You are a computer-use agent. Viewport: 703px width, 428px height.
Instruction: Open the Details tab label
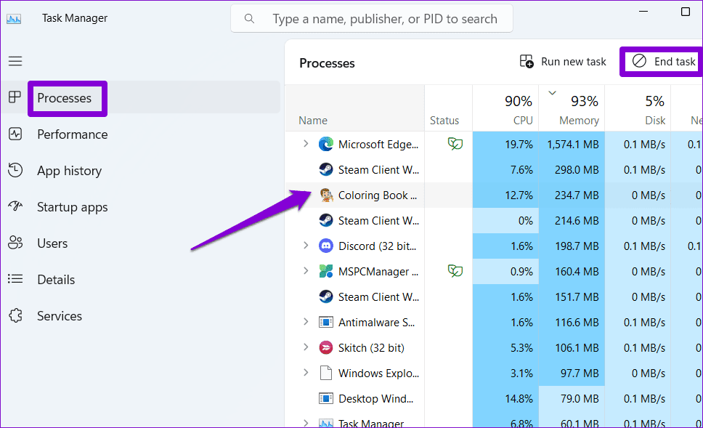point(56,280)
